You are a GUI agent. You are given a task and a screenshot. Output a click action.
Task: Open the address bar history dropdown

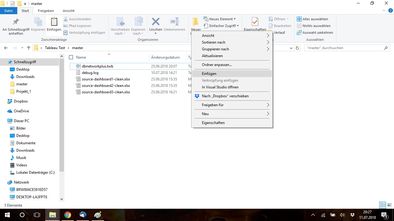point(291,48)
